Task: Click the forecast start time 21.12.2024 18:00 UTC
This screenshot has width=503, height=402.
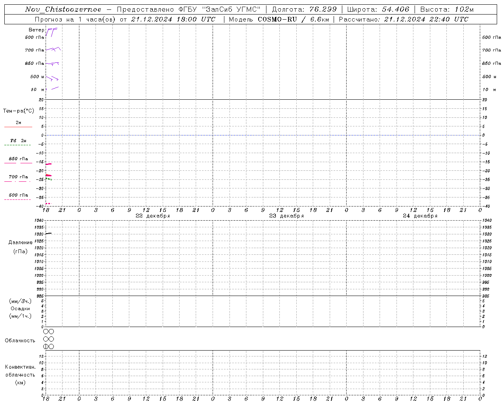Action: click(173, 19)
